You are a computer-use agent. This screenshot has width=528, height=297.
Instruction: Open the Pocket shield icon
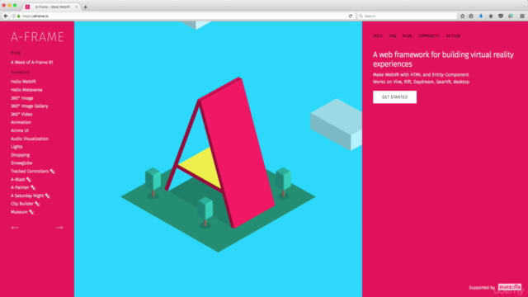point(501,16)
